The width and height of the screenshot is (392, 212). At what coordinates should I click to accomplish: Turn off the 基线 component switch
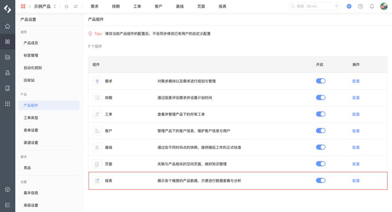point(321,147)
